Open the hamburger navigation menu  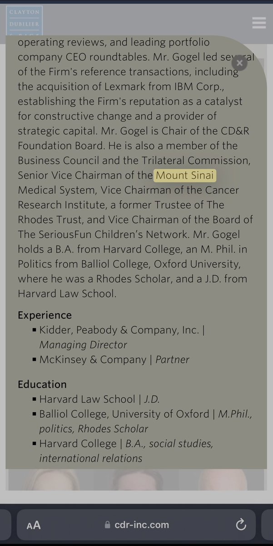coord(259,23)
